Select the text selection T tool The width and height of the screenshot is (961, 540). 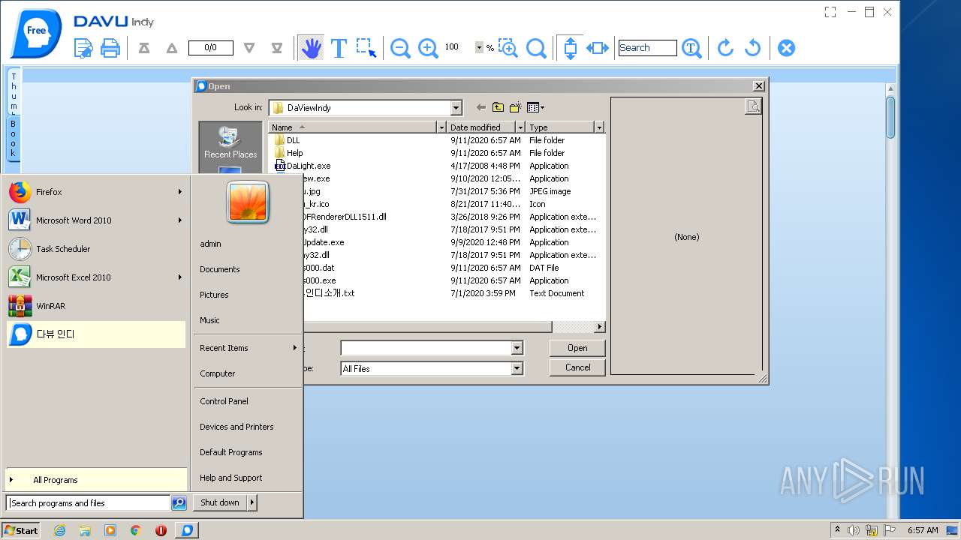[x=339, y=48]
